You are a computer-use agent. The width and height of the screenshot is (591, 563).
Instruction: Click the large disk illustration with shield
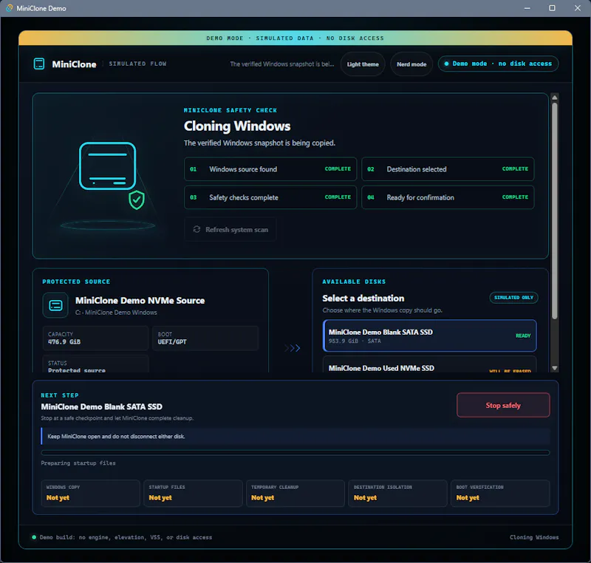coord(108,185)
